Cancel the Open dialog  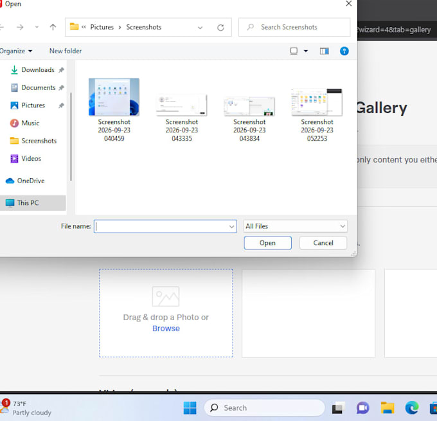point(323,243)
